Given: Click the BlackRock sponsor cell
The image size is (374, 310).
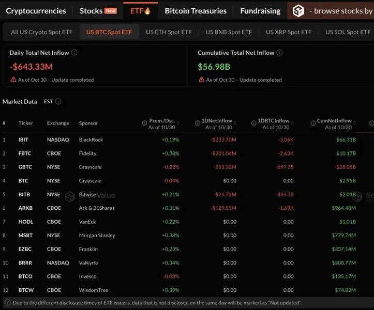Looking at the screenshot, I should pyautogui.click(x=91, y=139).
